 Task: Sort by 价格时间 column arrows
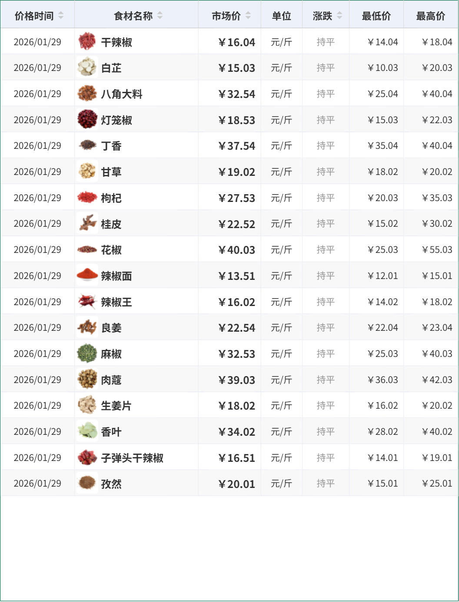[x=61, y=16]
